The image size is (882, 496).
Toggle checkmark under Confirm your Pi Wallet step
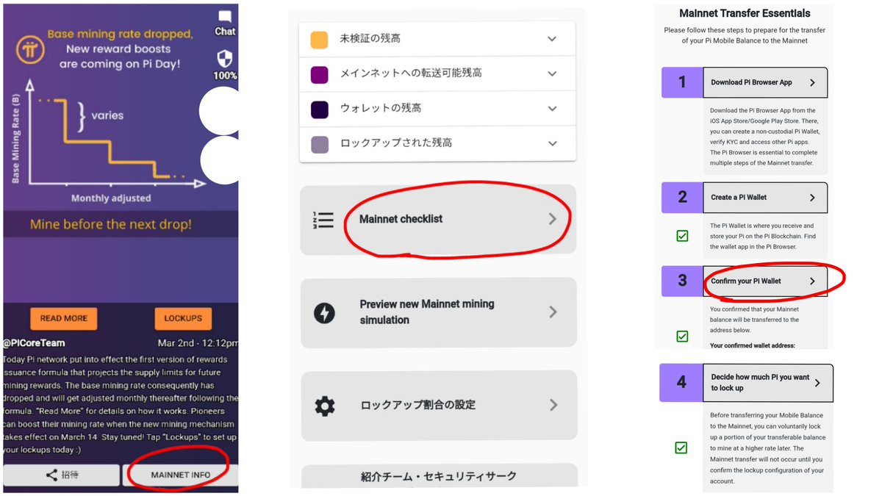coord(682,337)
